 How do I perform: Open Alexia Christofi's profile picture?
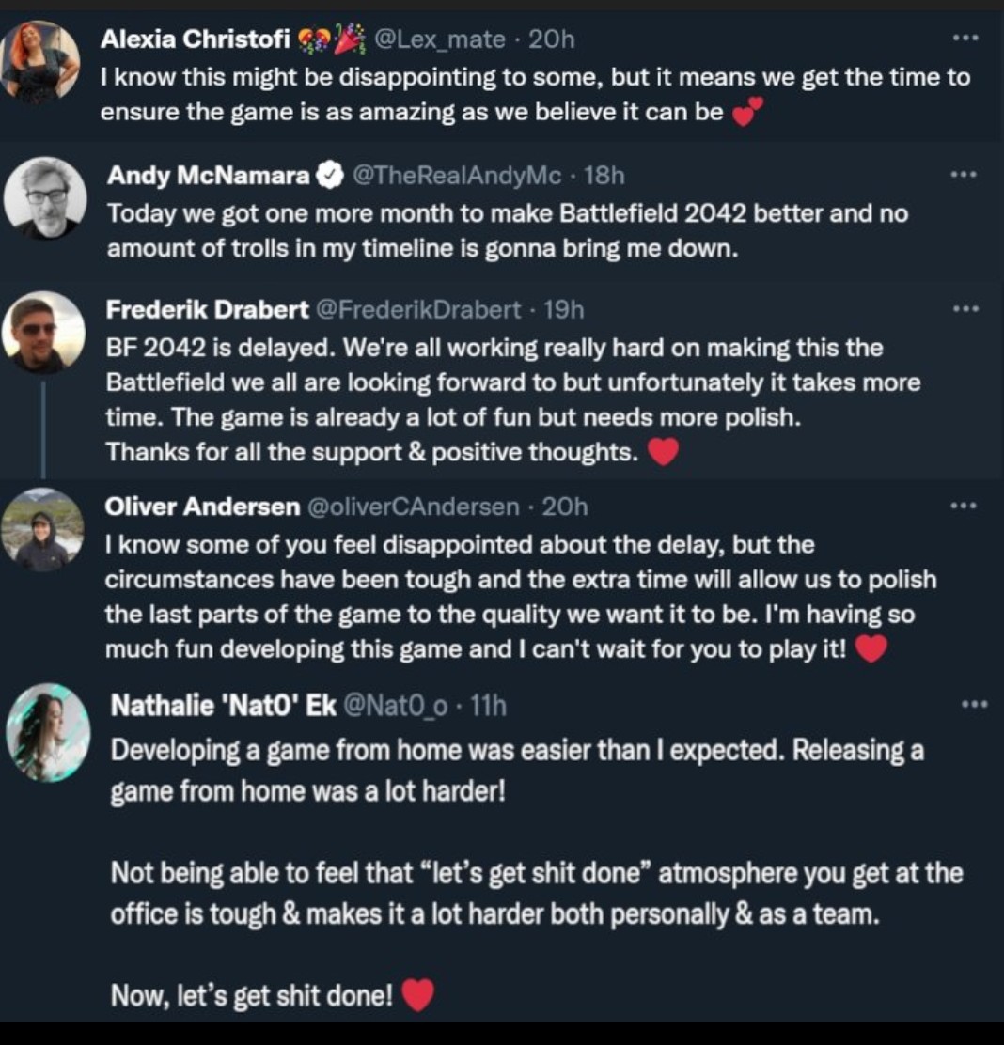pos(39,62)
